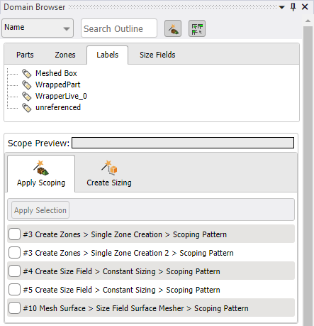
Task: Pin the Domain Browser panel
Action: 293,7
